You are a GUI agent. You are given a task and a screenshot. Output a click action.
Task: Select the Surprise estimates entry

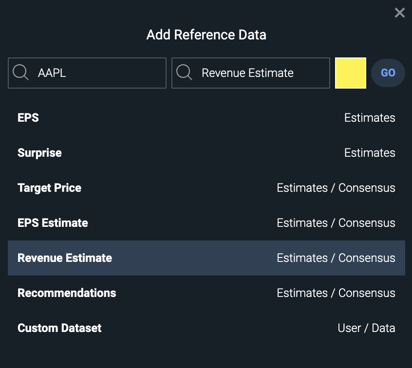(x=39, y=152)
